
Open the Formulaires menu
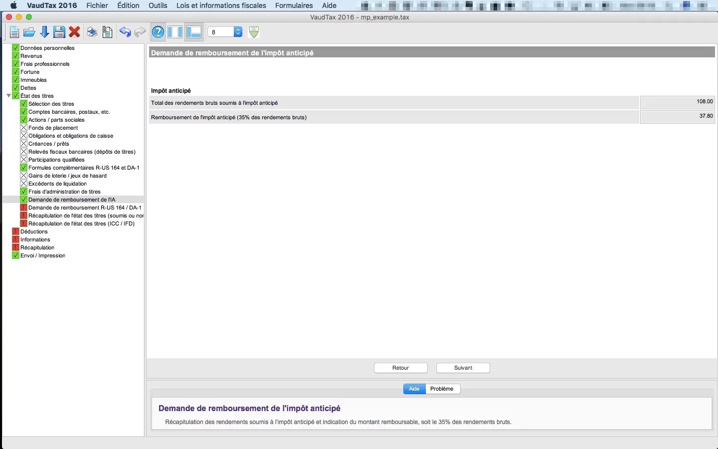point(294,5)
